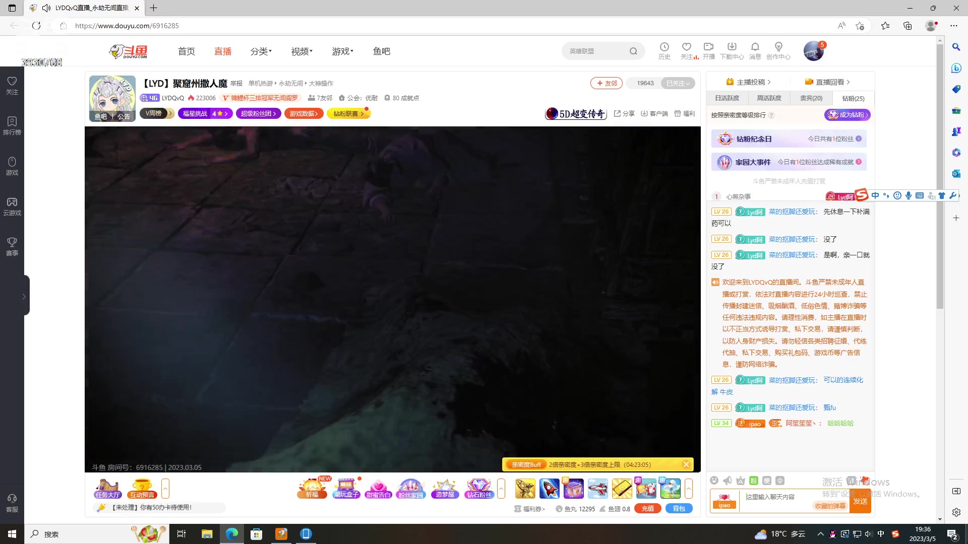
Task: Open 赛事 trophy in the left sidebar
Action: point(12,246)
